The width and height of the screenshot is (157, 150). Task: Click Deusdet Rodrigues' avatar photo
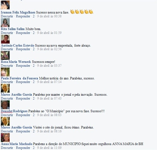click(5, 105)
